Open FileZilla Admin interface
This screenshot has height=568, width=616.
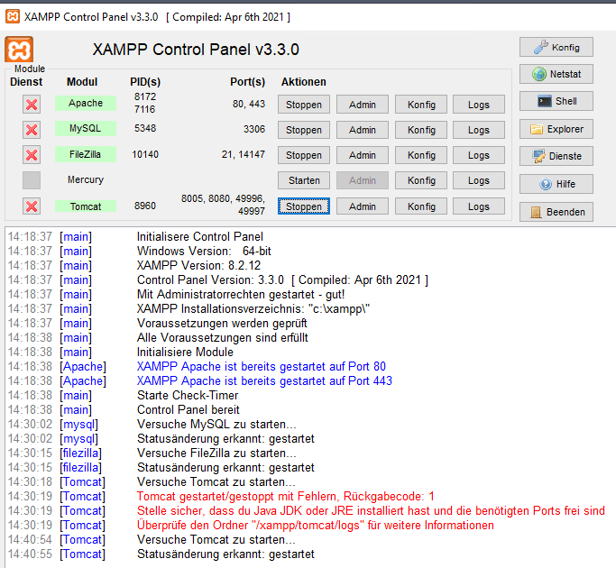tap(363, 155)
